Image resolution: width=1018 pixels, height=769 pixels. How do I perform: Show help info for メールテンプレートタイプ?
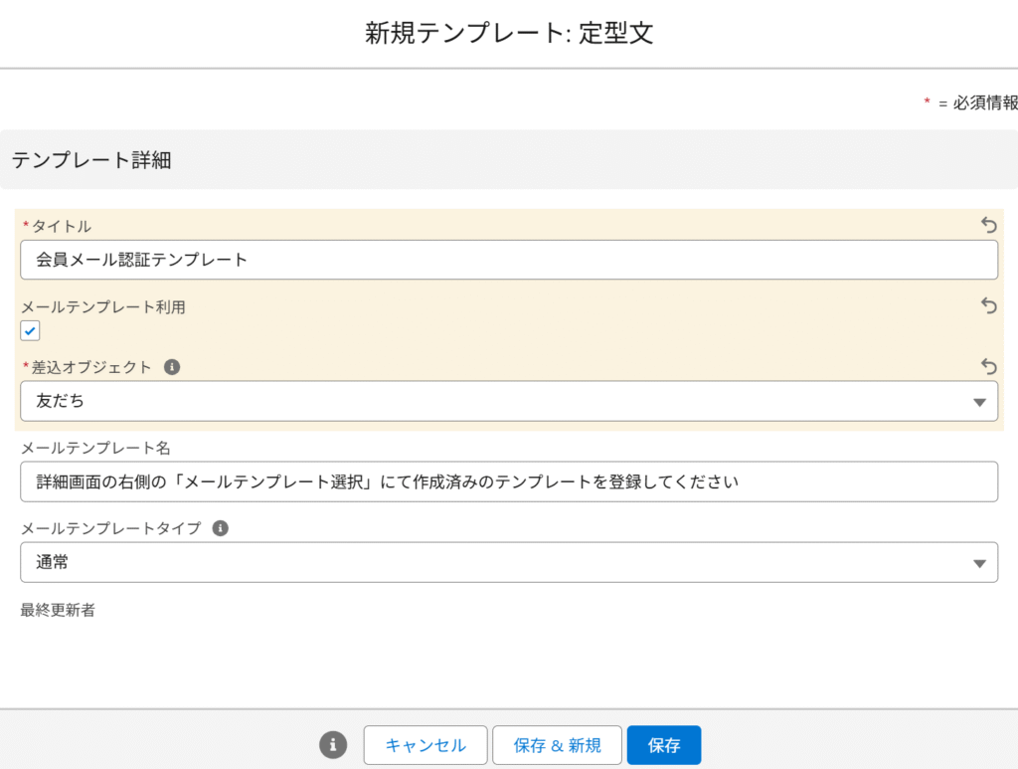[x=221, y=528]
